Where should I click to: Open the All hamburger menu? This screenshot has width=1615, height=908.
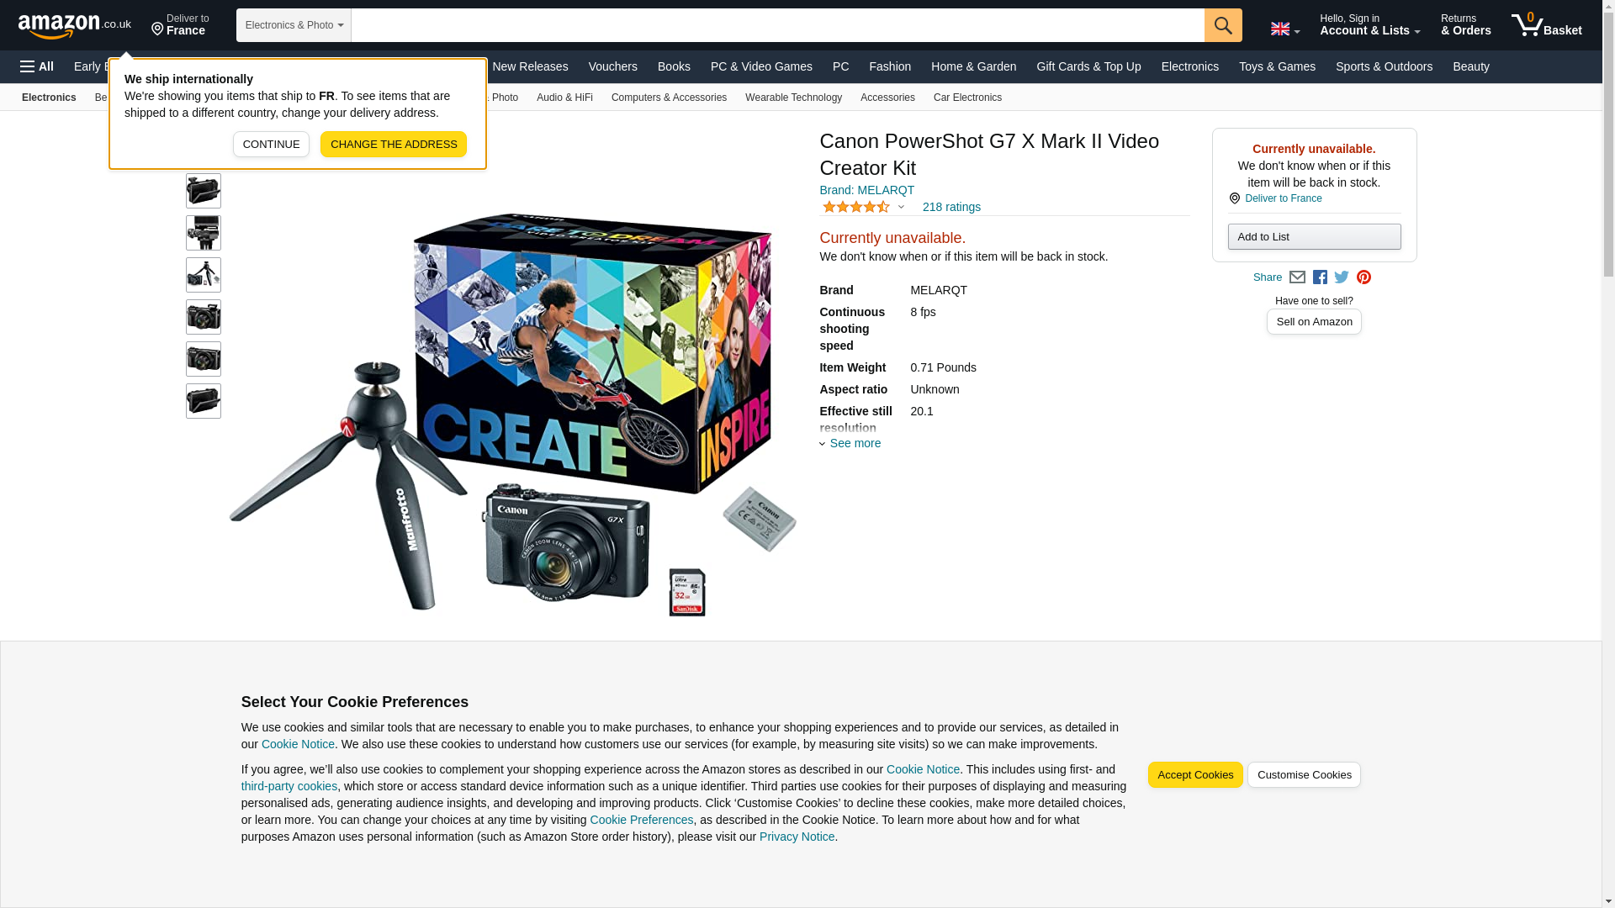(x=37, y=66)
